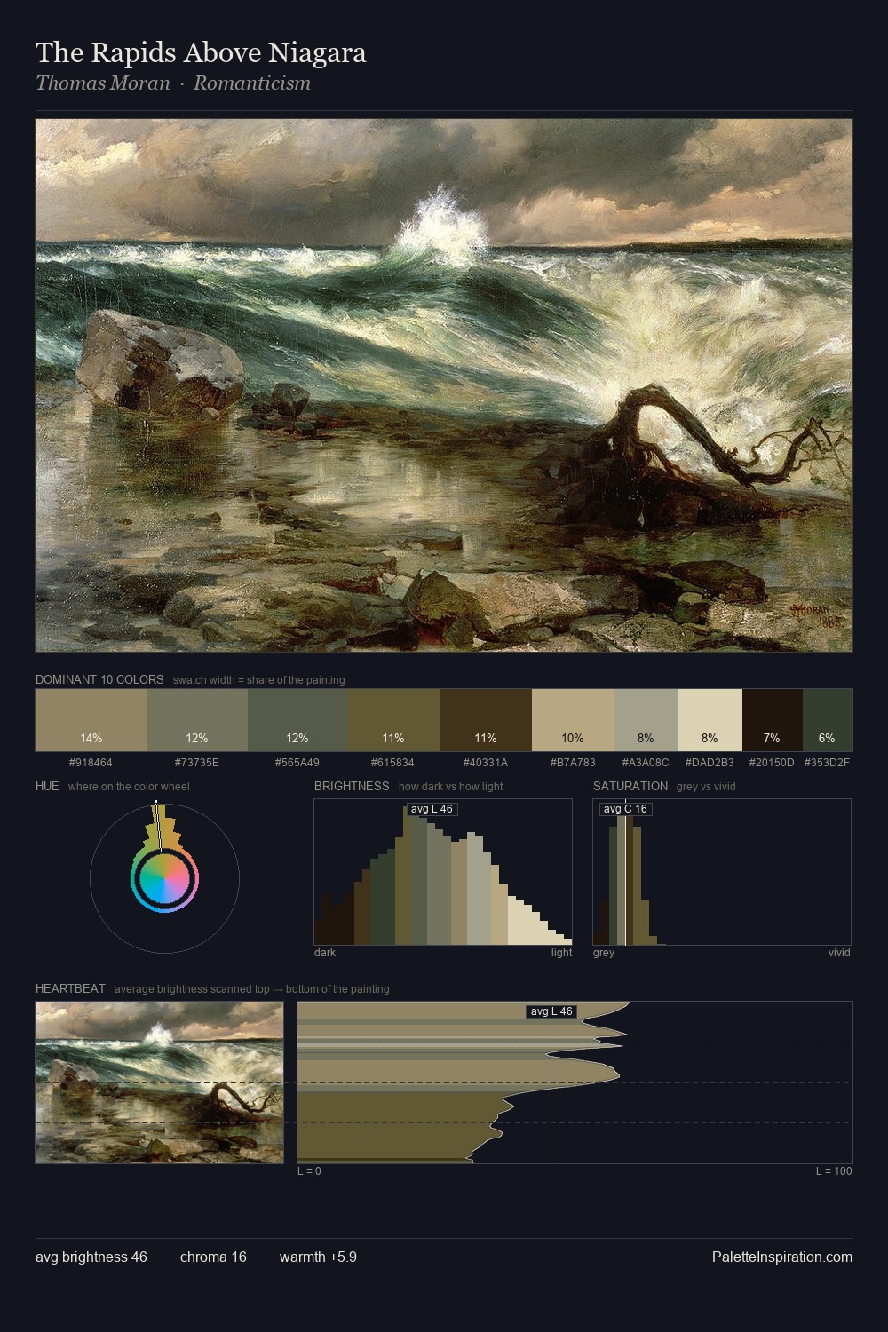The width and height of the screenshot is (888, 1332).
Task: Click the hex code #DAD2B3 label
Action: tap(710, 763)
